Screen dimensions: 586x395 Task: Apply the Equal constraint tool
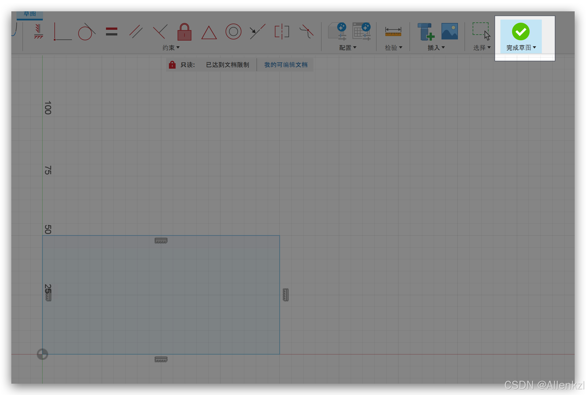point(111,31)
